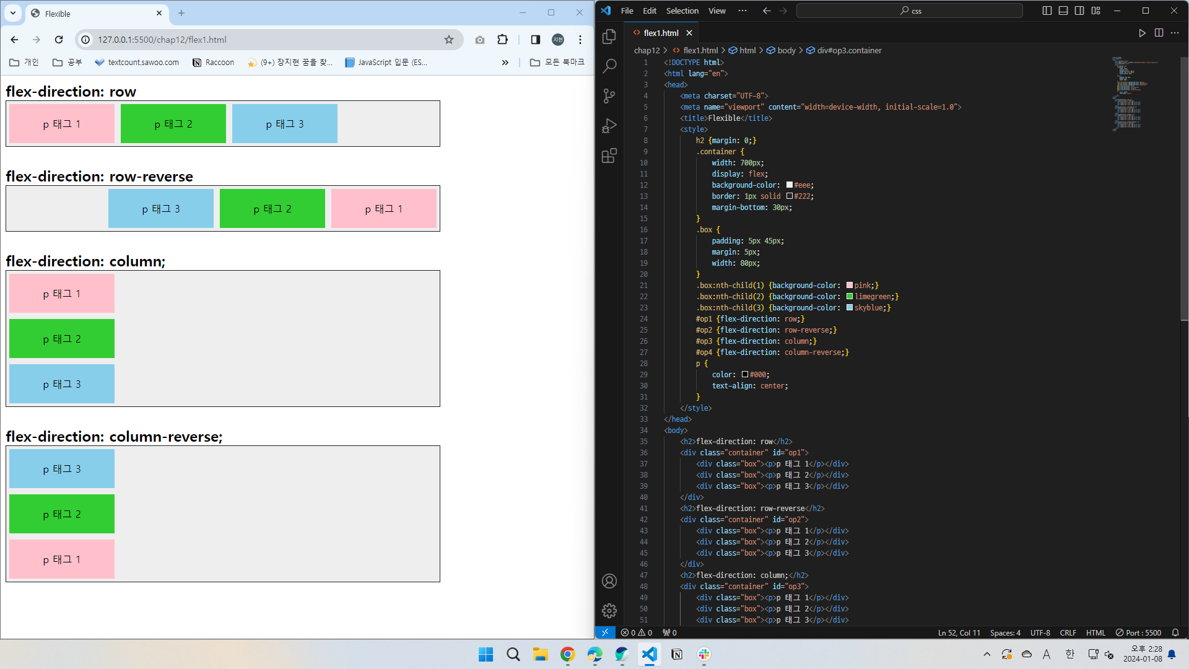Image resolution: width=1189 pixels, height=669 pixels.
Task: Close the flex1.html tab
Action: [x=689, y=33]
